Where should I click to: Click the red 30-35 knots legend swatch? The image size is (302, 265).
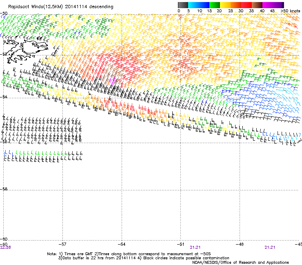coord(246,5)
